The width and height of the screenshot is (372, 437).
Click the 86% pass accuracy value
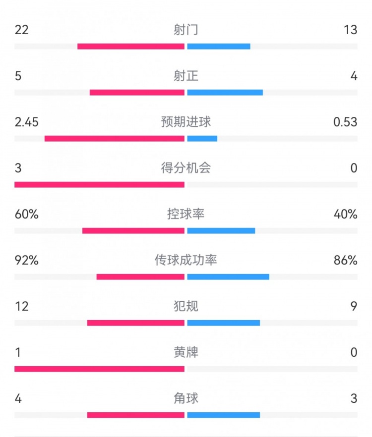345,260
